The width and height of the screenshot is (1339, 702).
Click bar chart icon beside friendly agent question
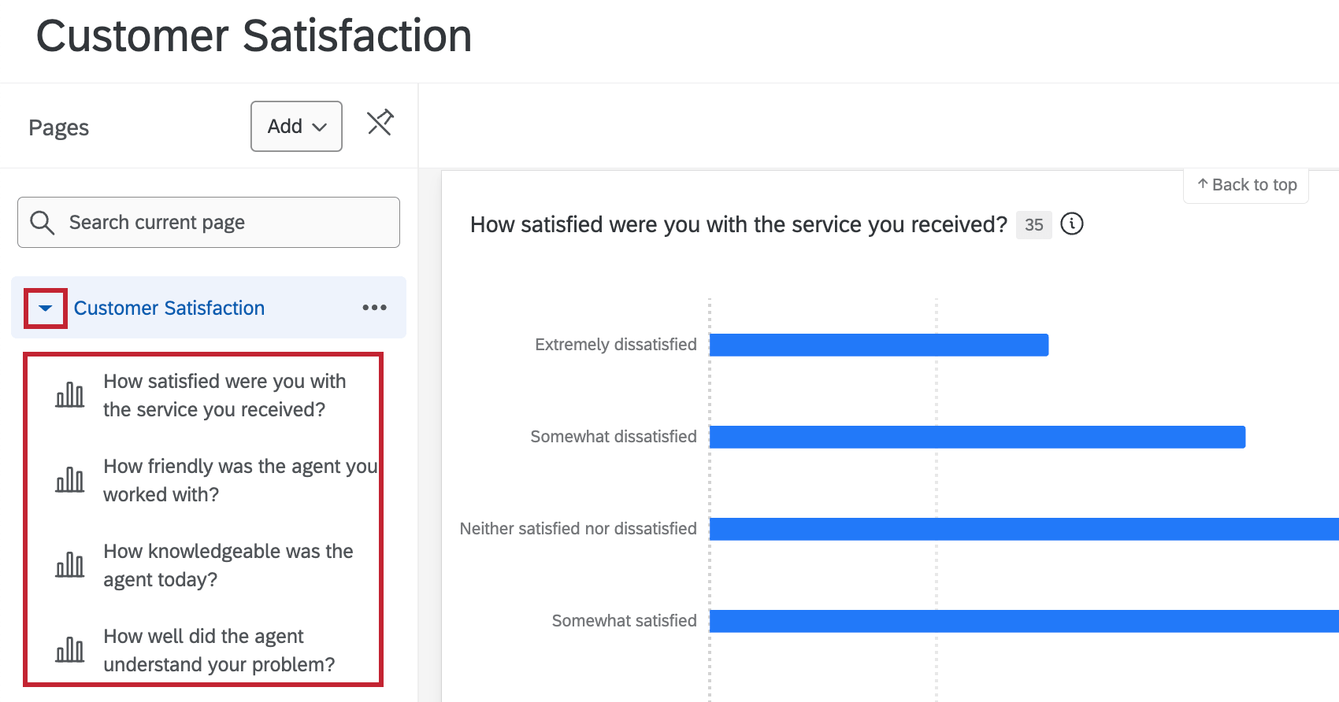coord(70,480)
